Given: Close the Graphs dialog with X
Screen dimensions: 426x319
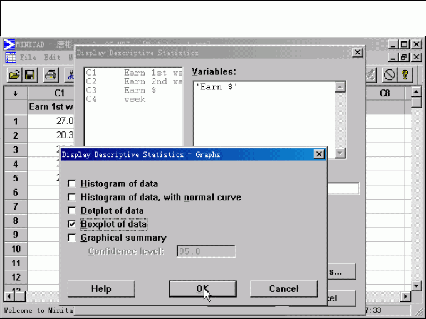Looking at the screenshot, I should click(x=319, y=154).
